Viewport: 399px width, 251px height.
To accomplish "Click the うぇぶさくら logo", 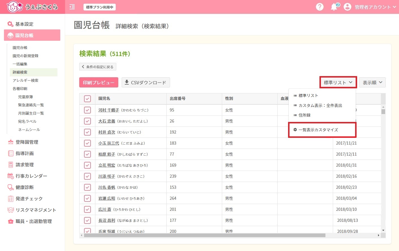I will [x=32, y=7].
